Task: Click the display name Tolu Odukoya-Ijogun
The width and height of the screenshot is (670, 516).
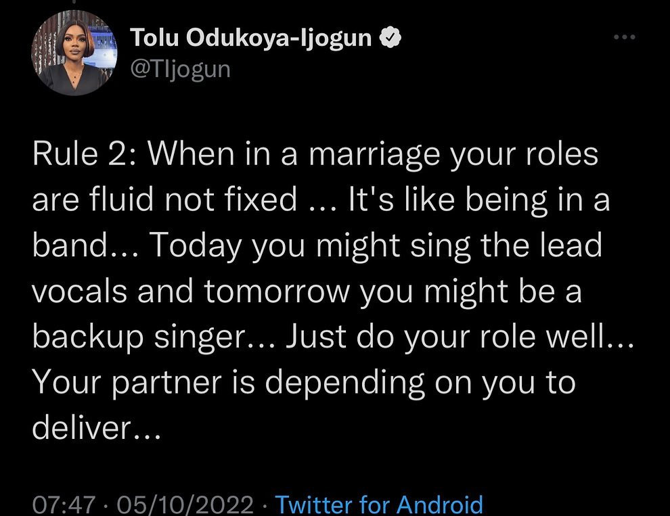Action: [x=253, y=39]
